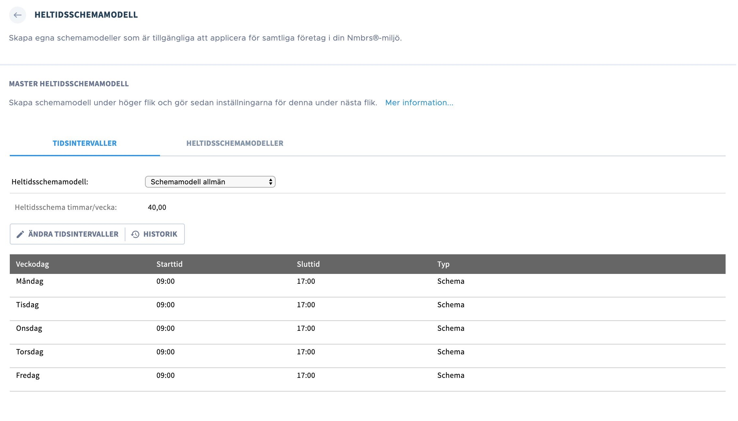Click Schema type in Tisdag row
This screenshot has height=421, width=738.
click(x=451, y=305)
